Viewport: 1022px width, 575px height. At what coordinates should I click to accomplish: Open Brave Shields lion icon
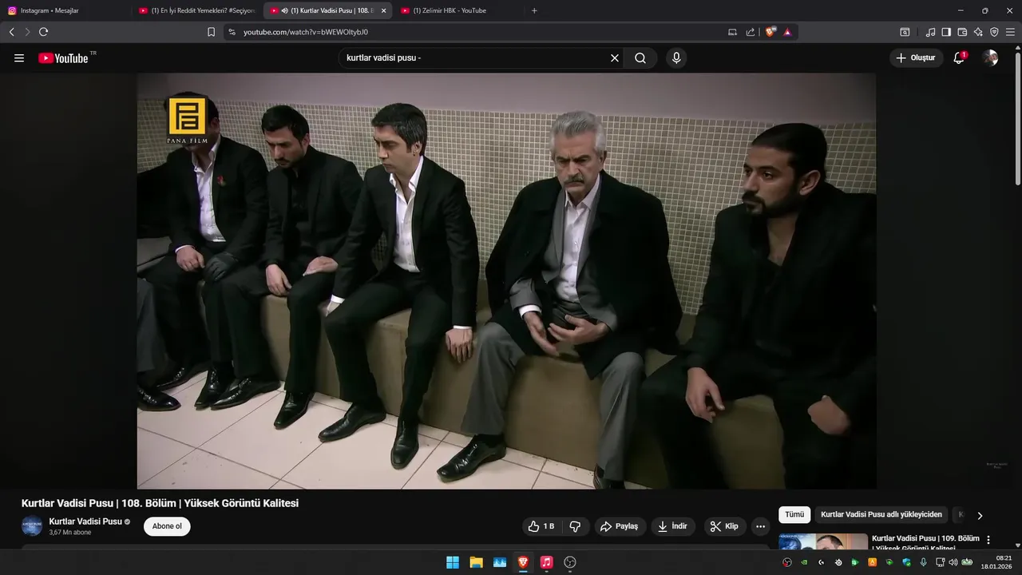click(x=770, y=32)
